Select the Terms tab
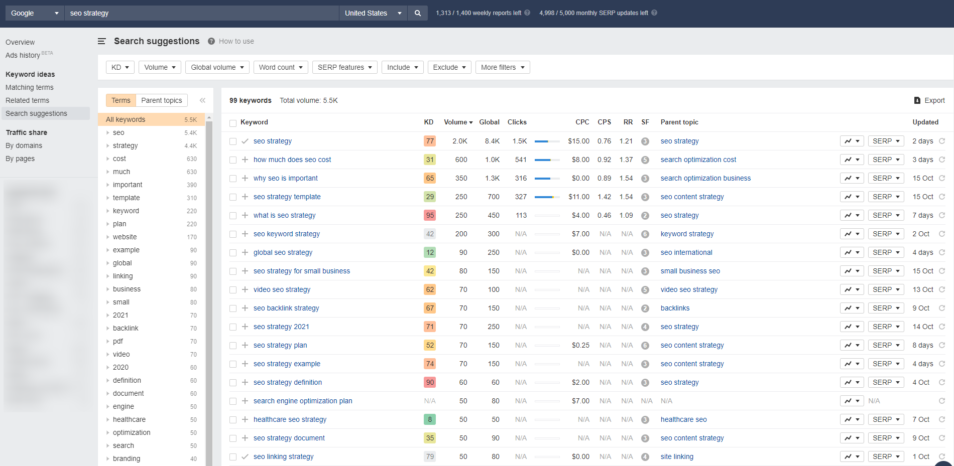This screenshot has height=466, width=954. (x=121, y=100)
